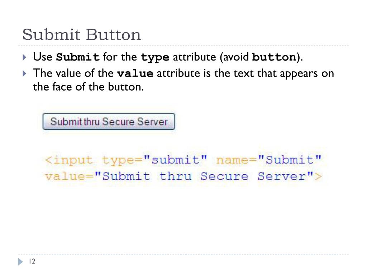Select the Submit Button slide title
This screenshot has height=275, width=367.
(x=81, y=35)
